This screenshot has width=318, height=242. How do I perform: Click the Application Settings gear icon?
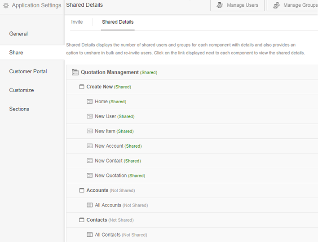6,5
